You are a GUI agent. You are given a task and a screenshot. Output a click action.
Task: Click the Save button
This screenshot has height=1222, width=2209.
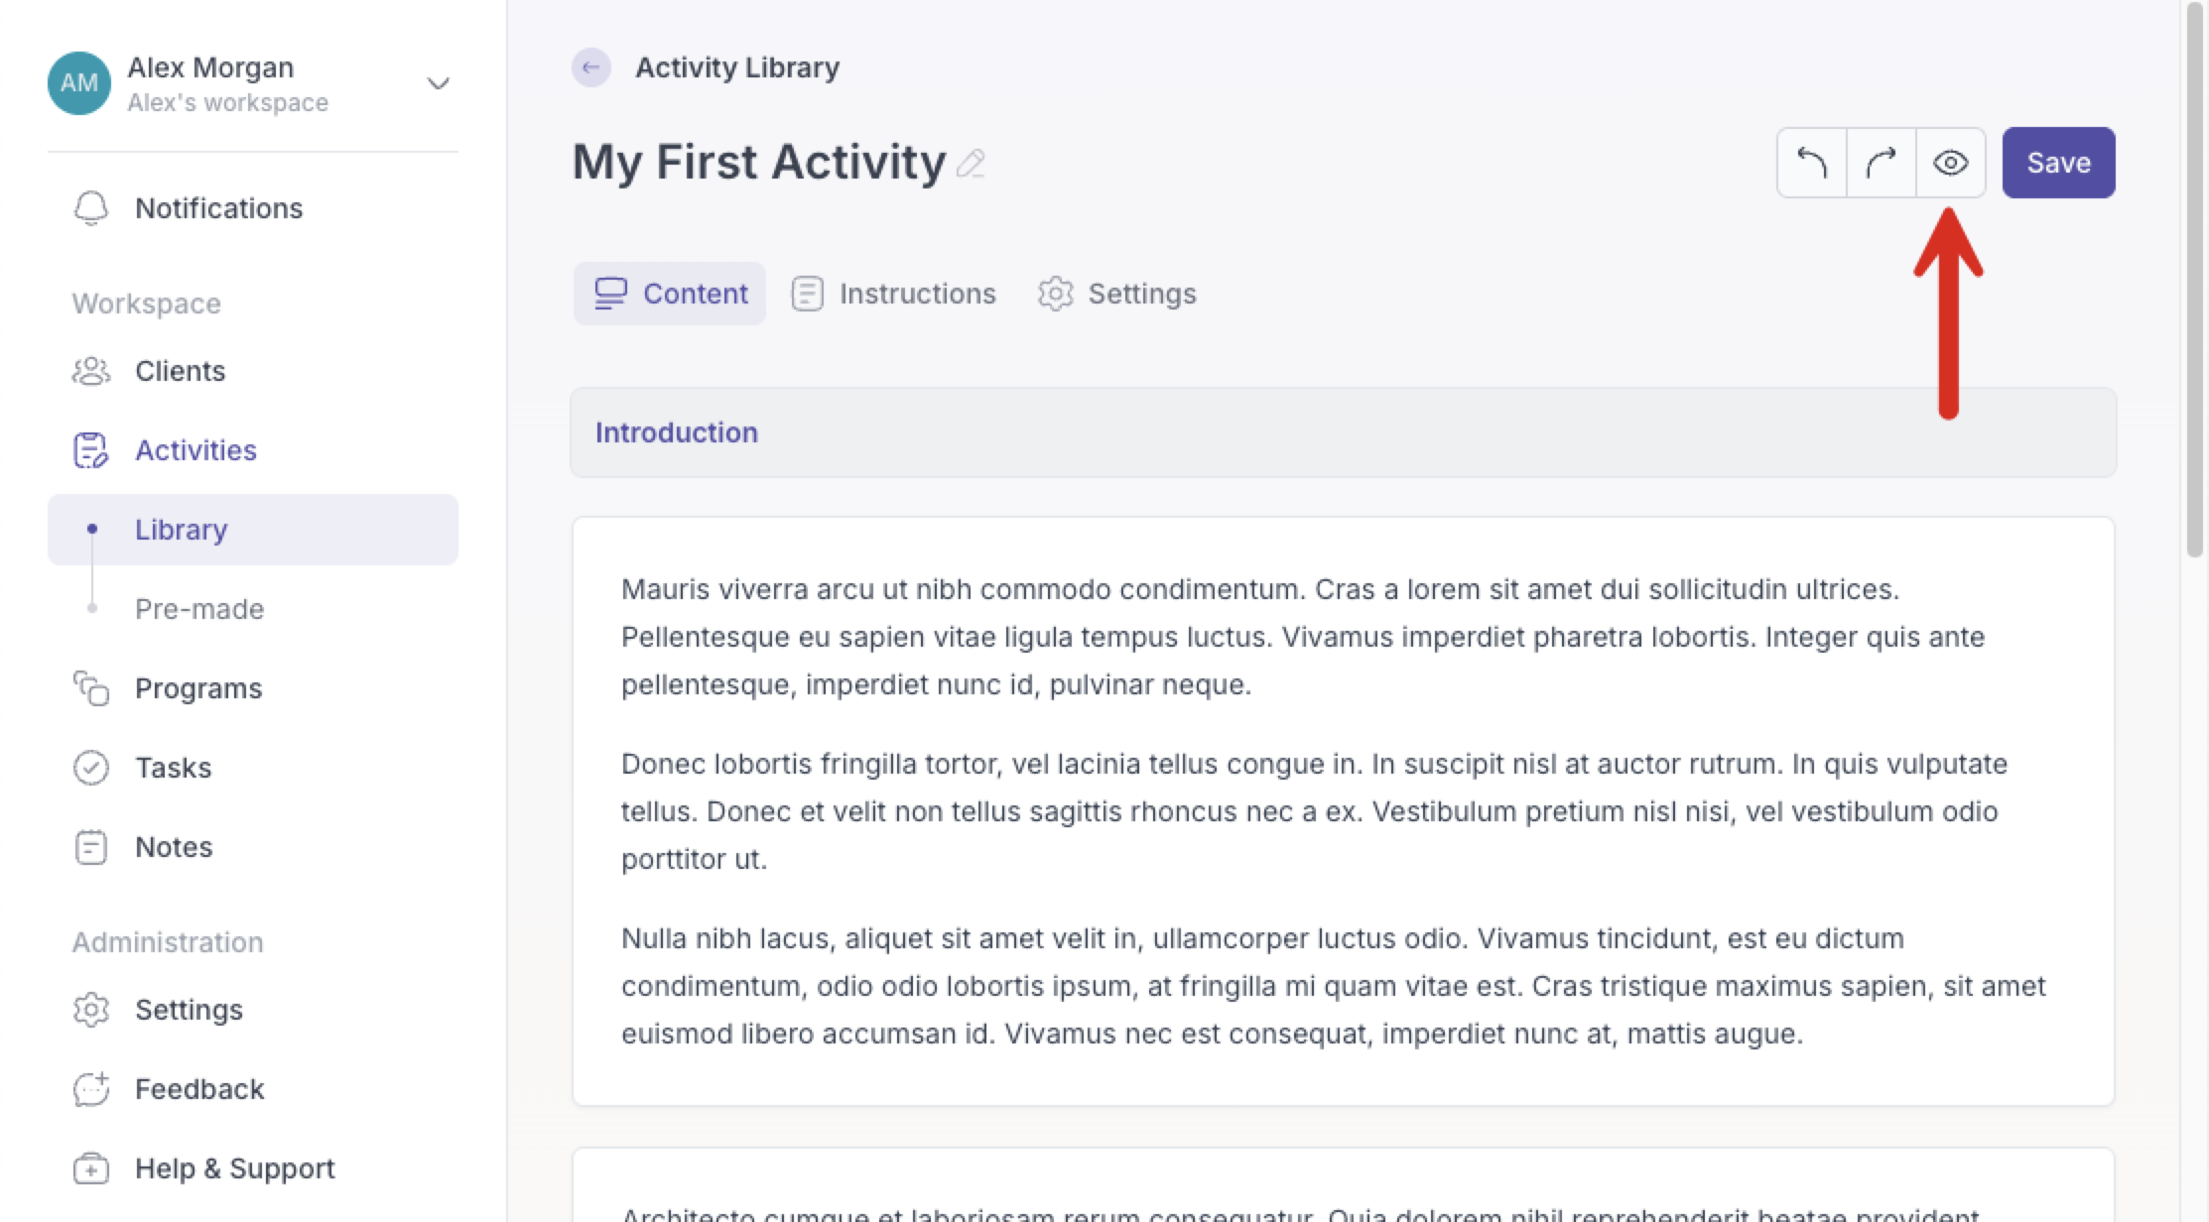[x=2058, y=163]
